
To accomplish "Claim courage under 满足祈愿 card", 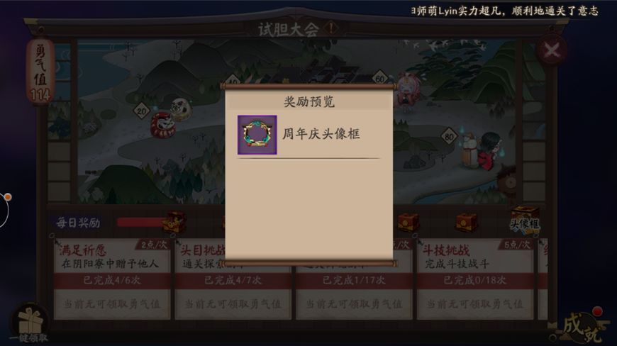I will [x=112, y=304].
